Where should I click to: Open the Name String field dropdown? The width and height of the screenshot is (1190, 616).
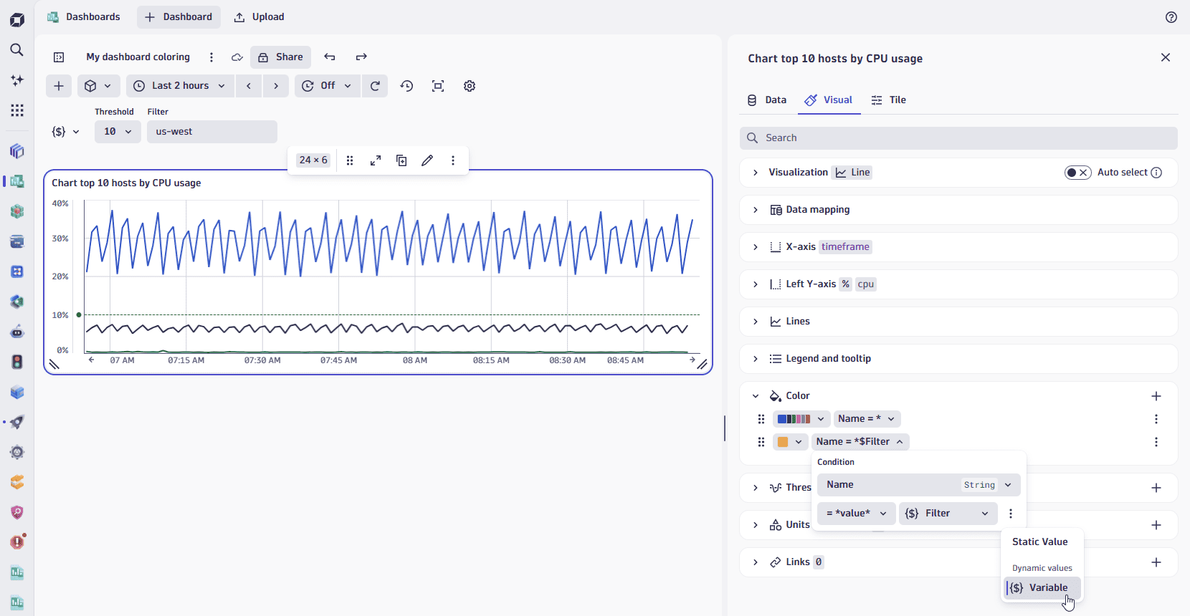[918, 485]
